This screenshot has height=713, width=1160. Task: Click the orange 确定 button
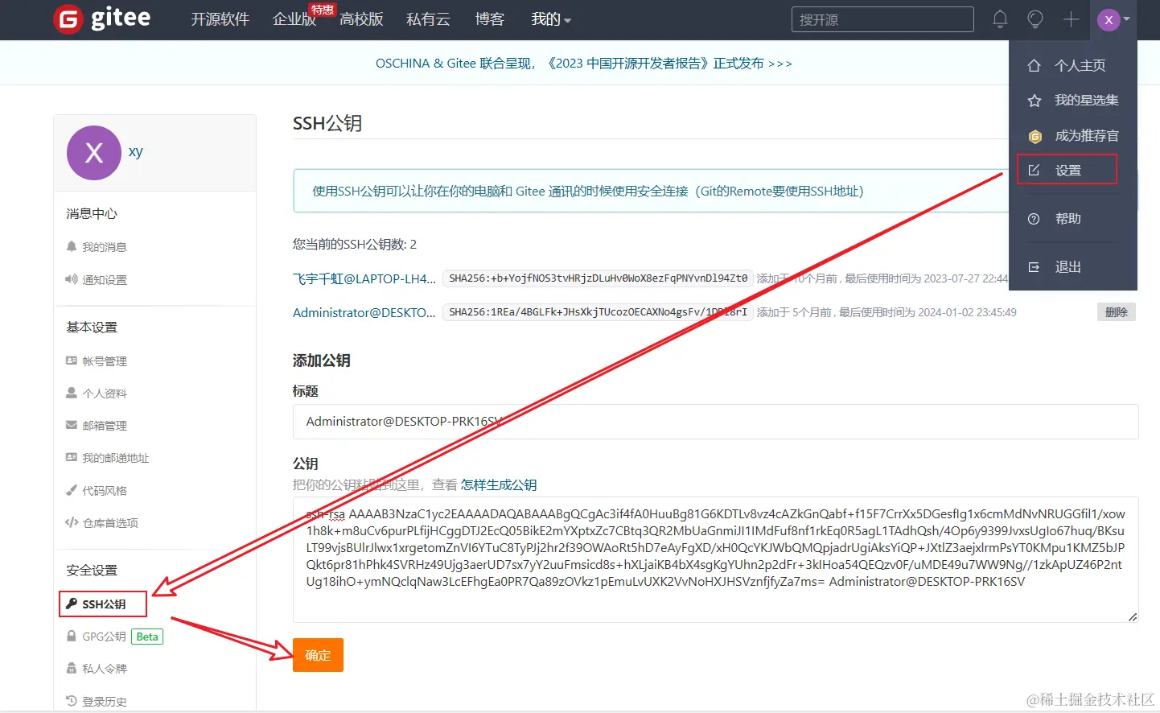coord(318,655)
